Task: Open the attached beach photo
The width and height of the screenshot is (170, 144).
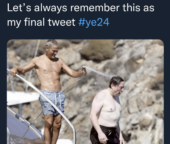Action: tap(85, 91)
